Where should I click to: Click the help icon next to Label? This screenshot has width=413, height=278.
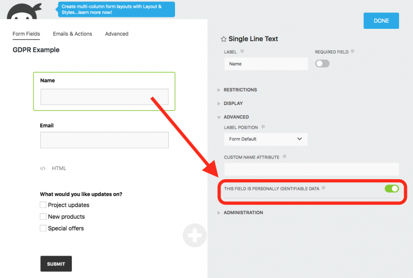point(242,51)
